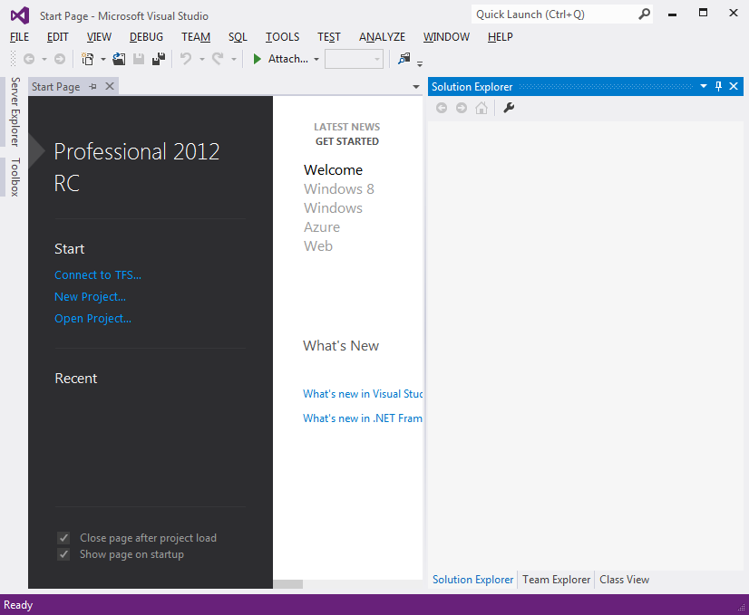Click the 'Connect to TFS...' link
Screen dimensions: 749x615
(x=98, y=275)
